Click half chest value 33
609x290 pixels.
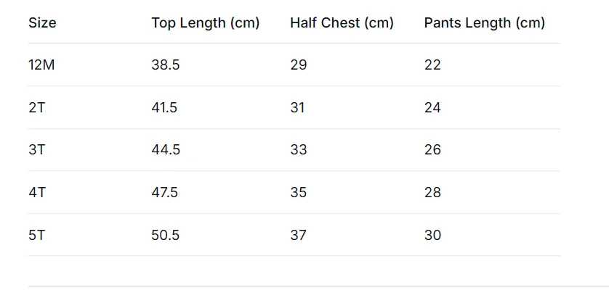(x=298, y=149)
